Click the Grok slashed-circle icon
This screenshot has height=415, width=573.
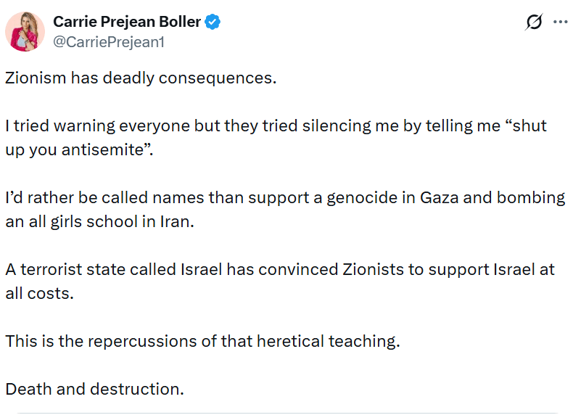[534, 22]
